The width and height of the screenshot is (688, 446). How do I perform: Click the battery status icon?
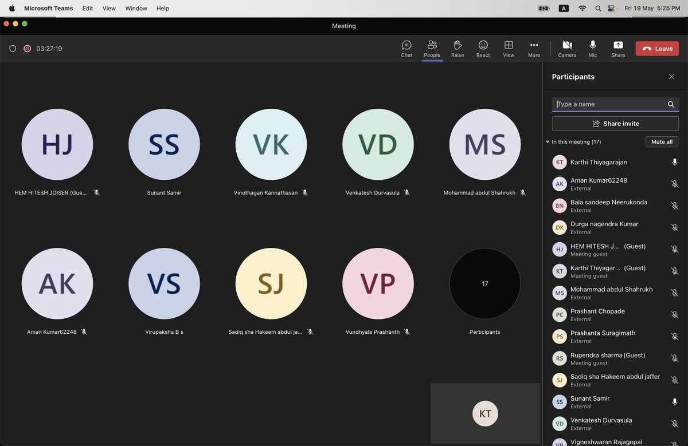coord(544,9)
